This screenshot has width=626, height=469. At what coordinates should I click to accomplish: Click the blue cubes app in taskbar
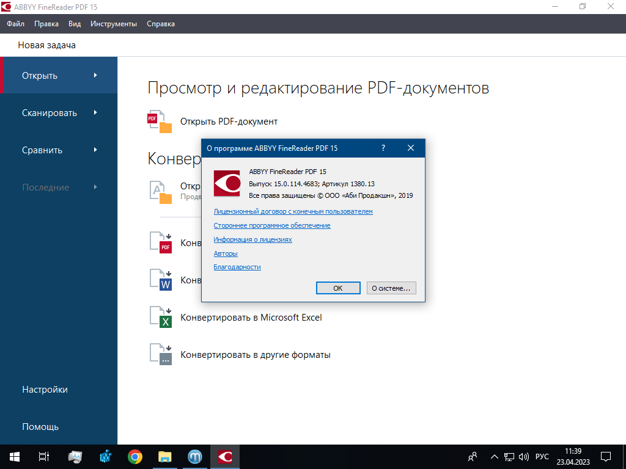pyautogui.click(x=105, y=457)
